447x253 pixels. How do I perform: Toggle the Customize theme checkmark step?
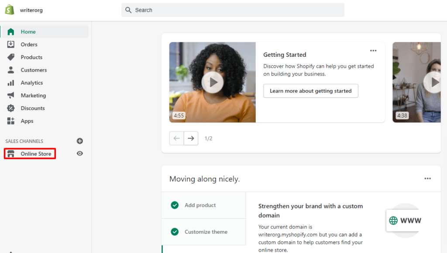[x=175, y=232]
